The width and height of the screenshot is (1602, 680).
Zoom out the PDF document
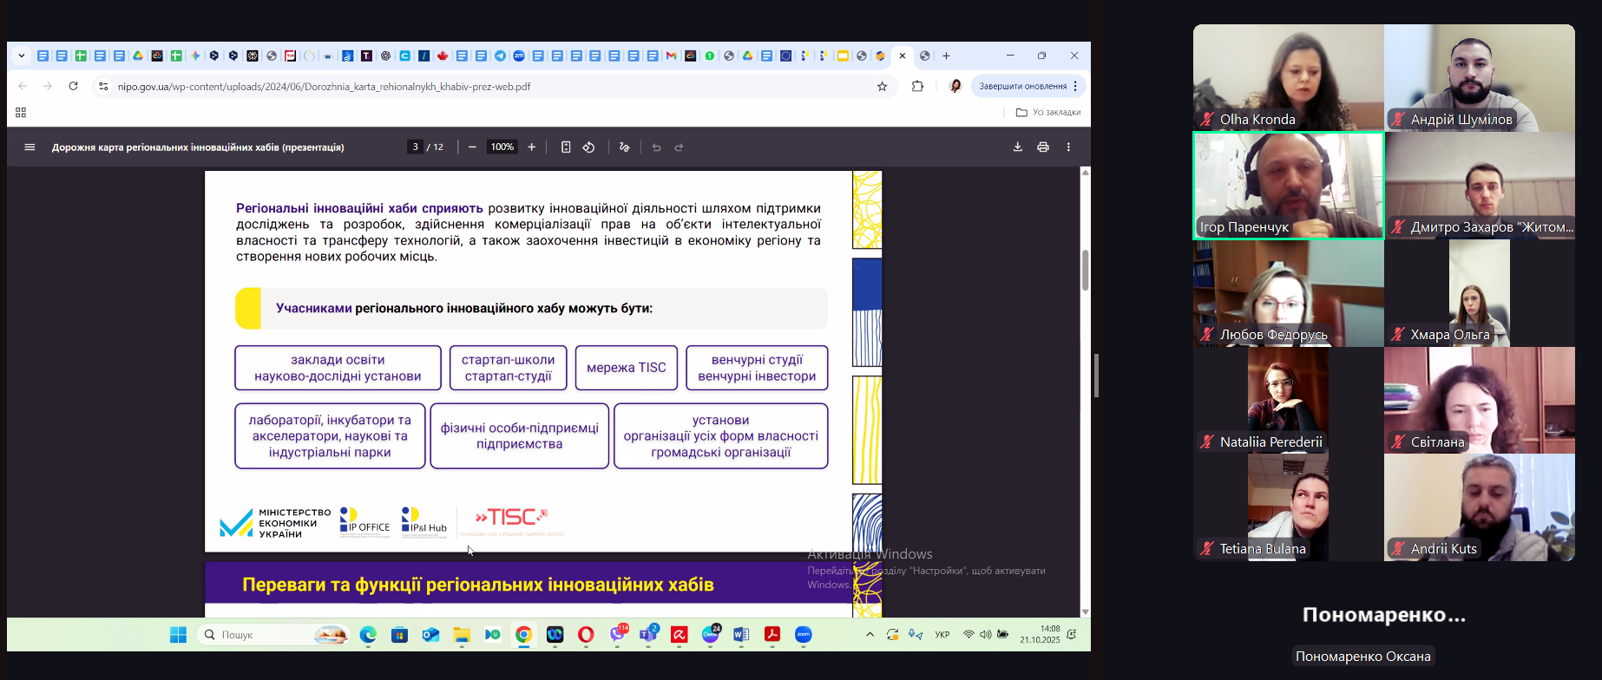[472, 147]
